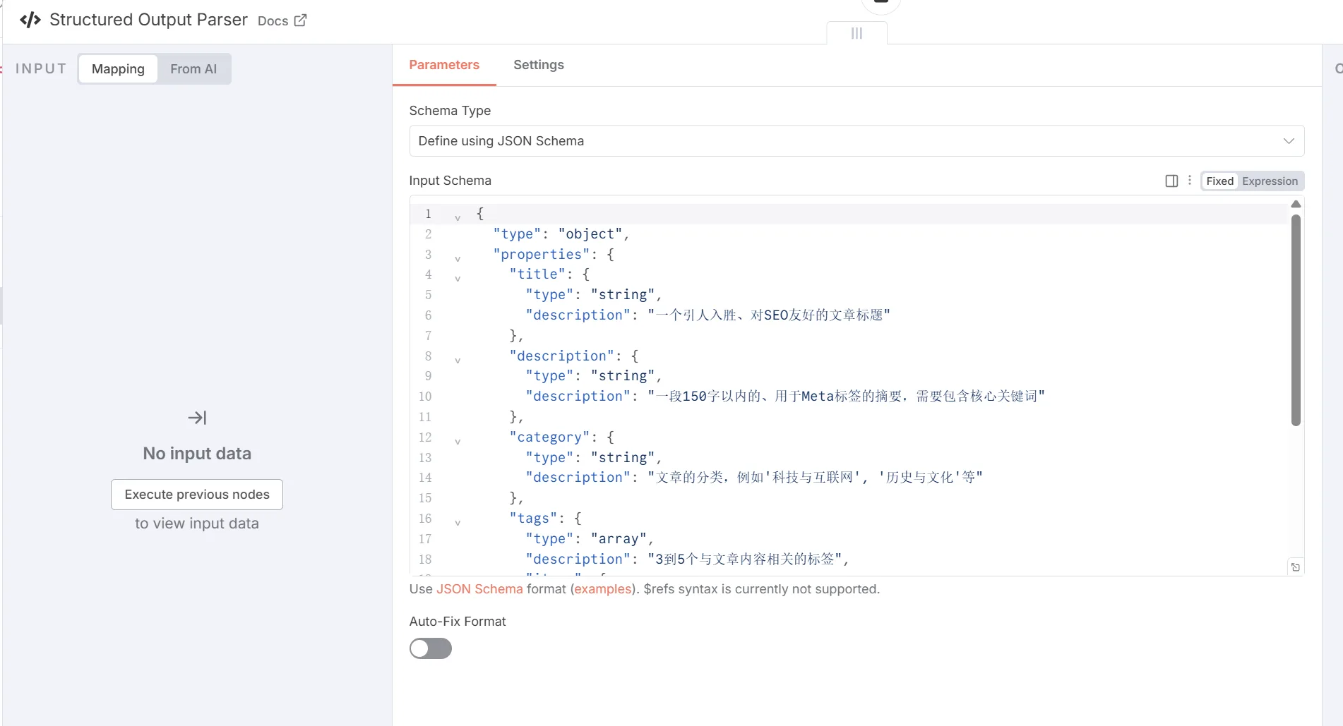Open the Input Schema three-dot options menu
This screenshot has width=1343, height=726.
point(1190,181)
